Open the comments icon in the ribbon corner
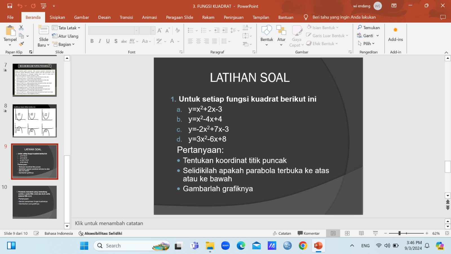The height and width of the screenshot is (254, 451). 443,17
